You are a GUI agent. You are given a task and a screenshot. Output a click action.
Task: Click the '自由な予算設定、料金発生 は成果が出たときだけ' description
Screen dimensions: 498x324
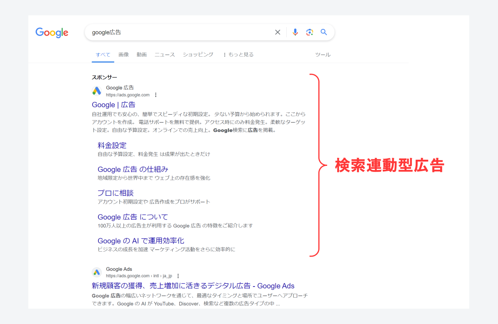[x=154, y=154]
